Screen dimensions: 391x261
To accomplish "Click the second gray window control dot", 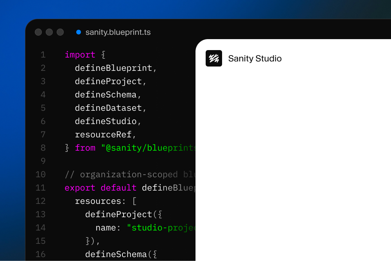I will (49, 32).
